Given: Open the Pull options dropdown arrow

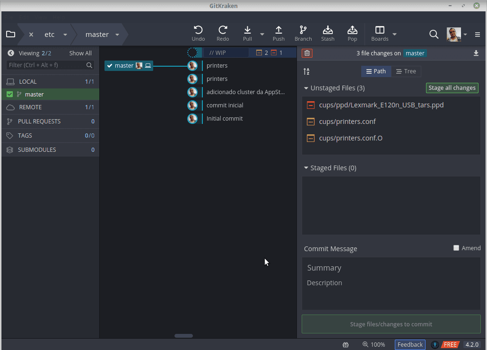Looking at the screenshot, I should pos(262,35).
